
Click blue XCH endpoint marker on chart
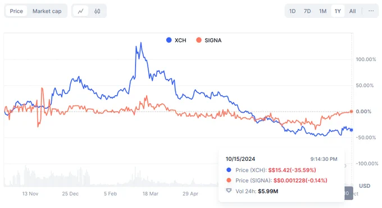click(351, 130)
